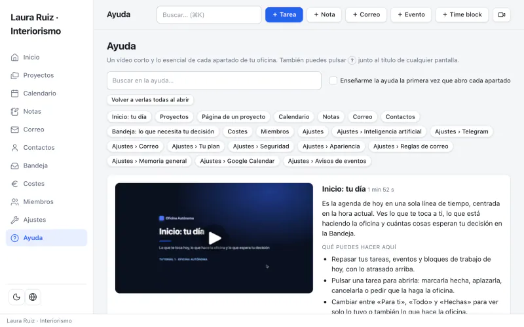
Task: Select Ajustes › Inteligencia artificial chip
Action: [379, 131]
